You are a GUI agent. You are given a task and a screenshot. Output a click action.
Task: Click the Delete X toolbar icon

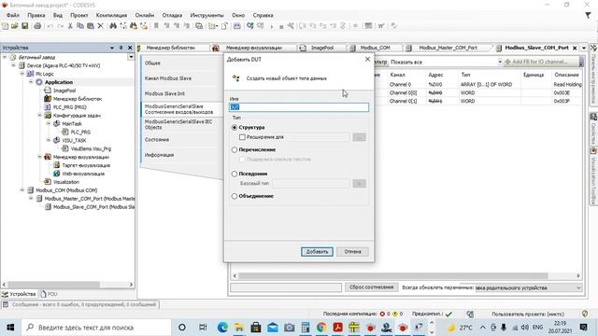click(100, 26)
